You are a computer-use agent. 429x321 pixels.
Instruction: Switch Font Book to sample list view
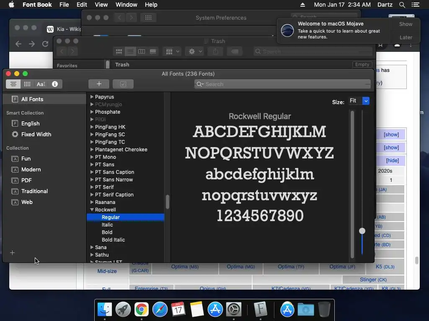click(13, 84)
